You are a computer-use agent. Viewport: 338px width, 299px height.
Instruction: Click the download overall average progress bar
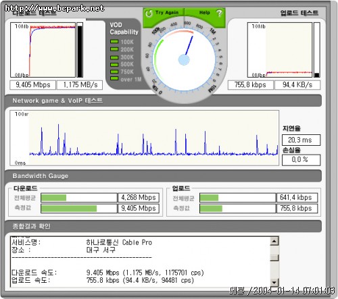coord(79,198)
